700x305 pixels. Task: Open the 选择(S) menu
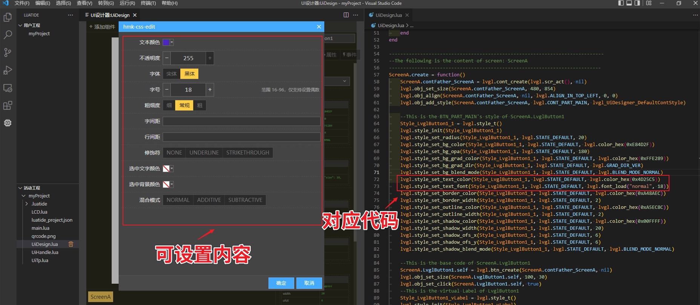(63, 3)
